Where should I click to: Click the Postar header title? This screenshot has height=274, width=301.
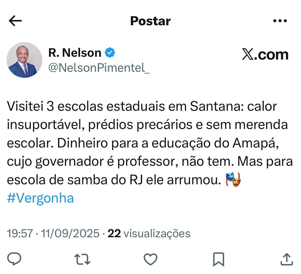click(x=150, y=21)
